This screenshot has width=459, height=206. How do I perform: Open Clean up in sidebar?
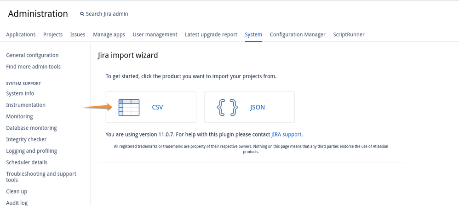[17, 192]
